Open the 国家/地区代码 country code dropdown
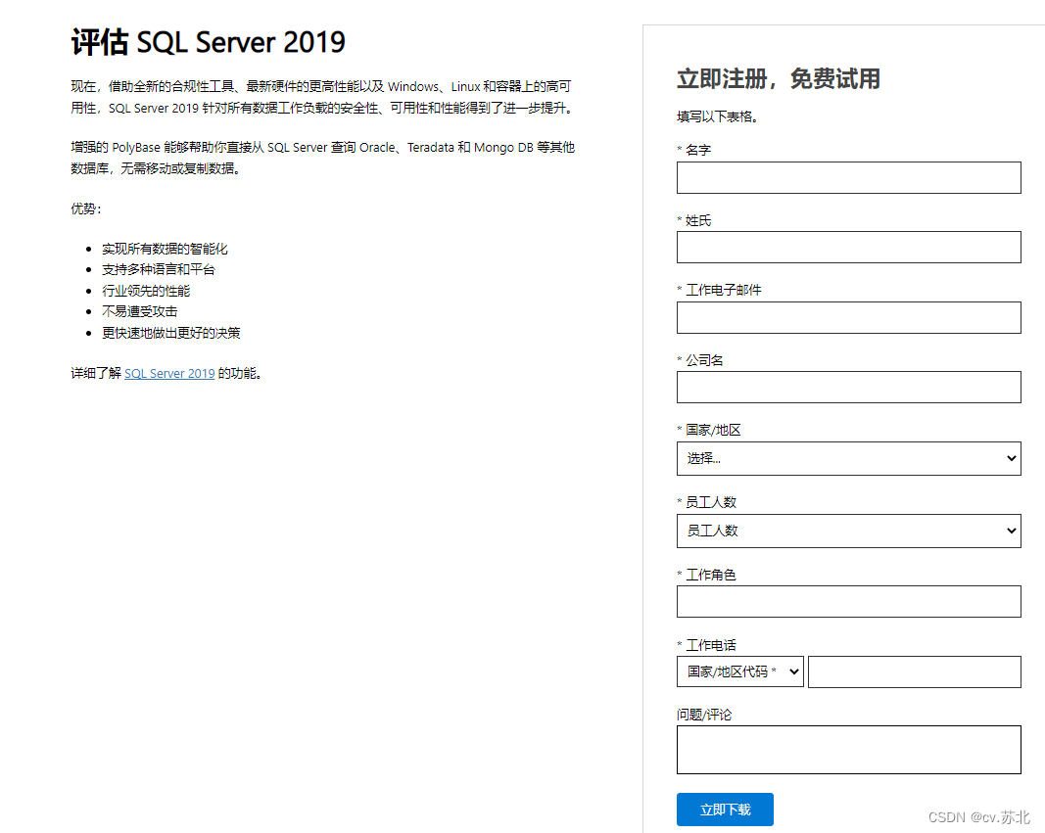Viewport: 1045px width, 833px height. tap(739, 671)
